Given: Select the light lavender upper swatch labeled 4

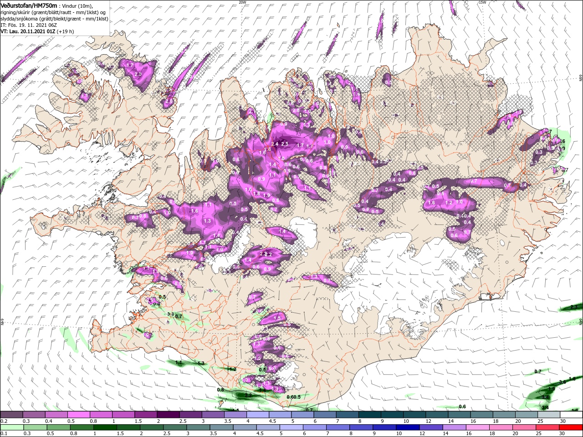Looking at the screenshot, I should (257, 415).
